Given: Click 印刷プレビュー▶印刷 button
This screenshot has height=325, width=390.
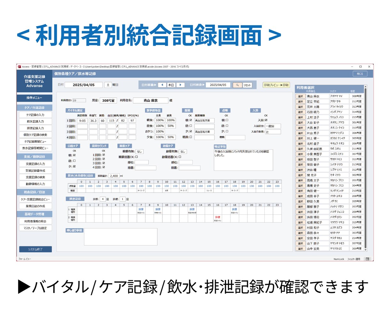Looking at the screenshot, I should pyautogui.click(x=276, y=85).
